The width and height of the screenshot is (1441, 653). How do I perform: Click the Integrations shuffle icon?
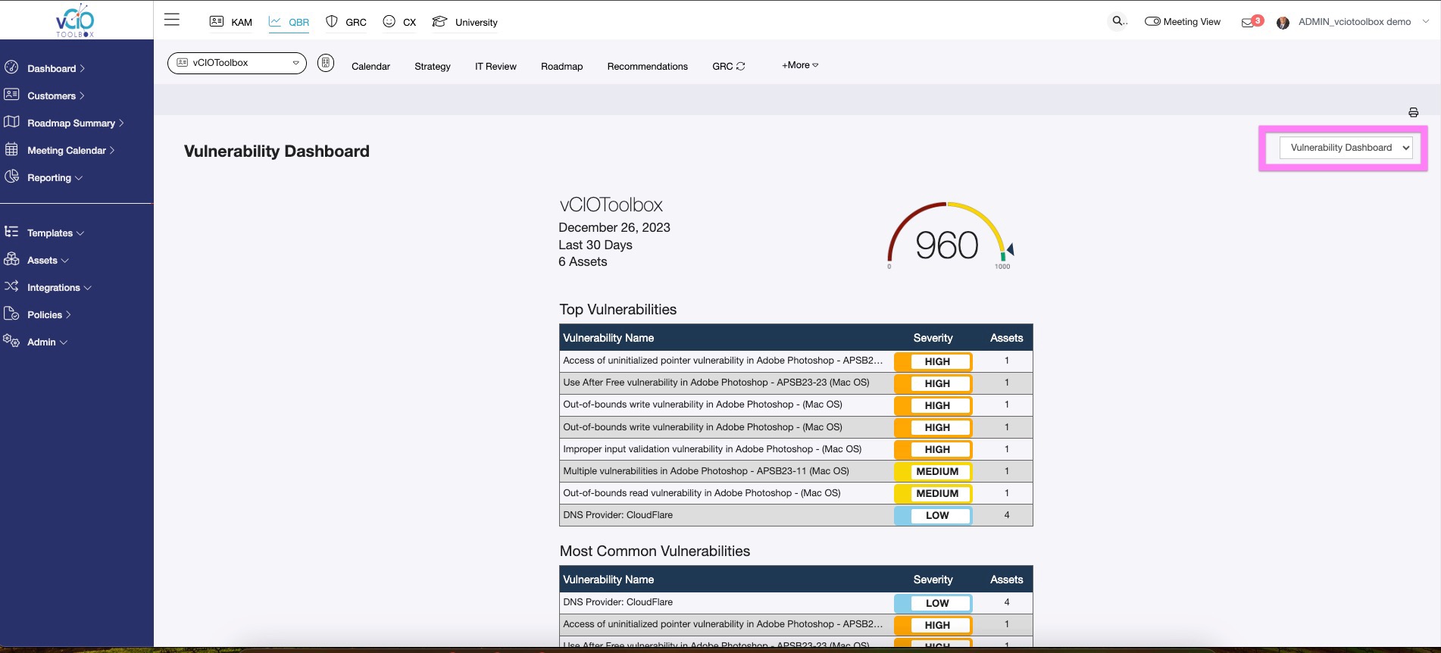(x=11, y=286)
